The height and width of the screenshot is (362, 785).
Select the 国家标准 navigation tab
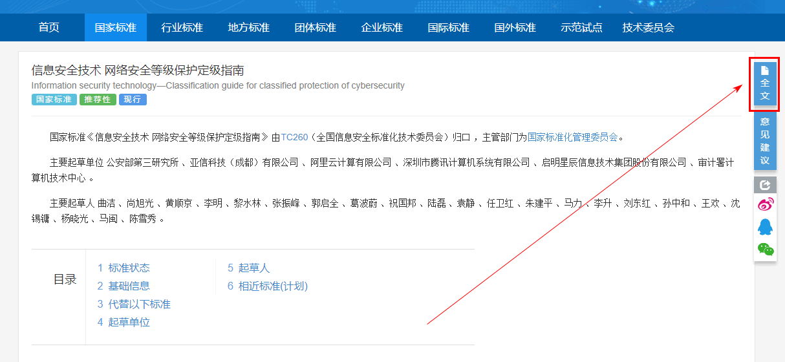click(x=116, y=28)
